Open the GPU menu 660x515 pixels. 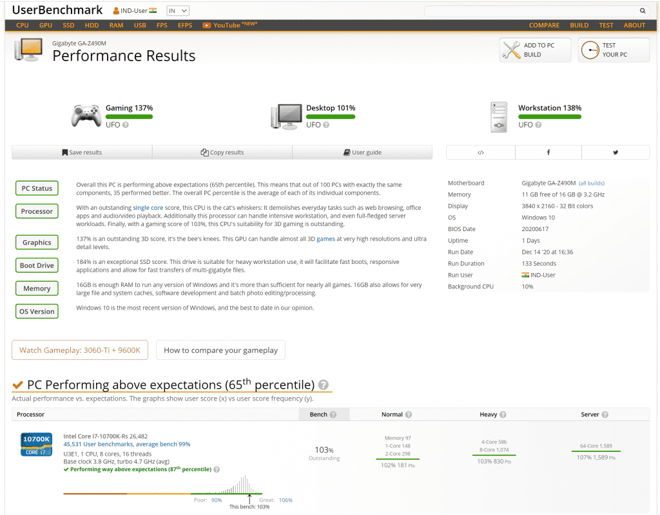46,25
